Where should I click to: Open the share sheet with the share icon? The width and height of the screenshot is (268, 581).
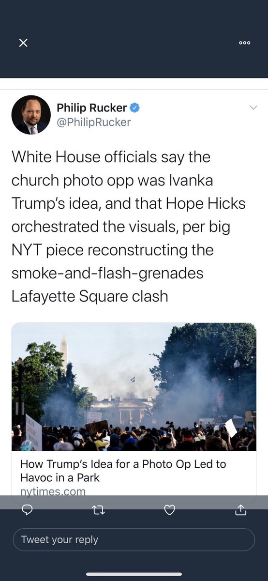pos(240,509)
